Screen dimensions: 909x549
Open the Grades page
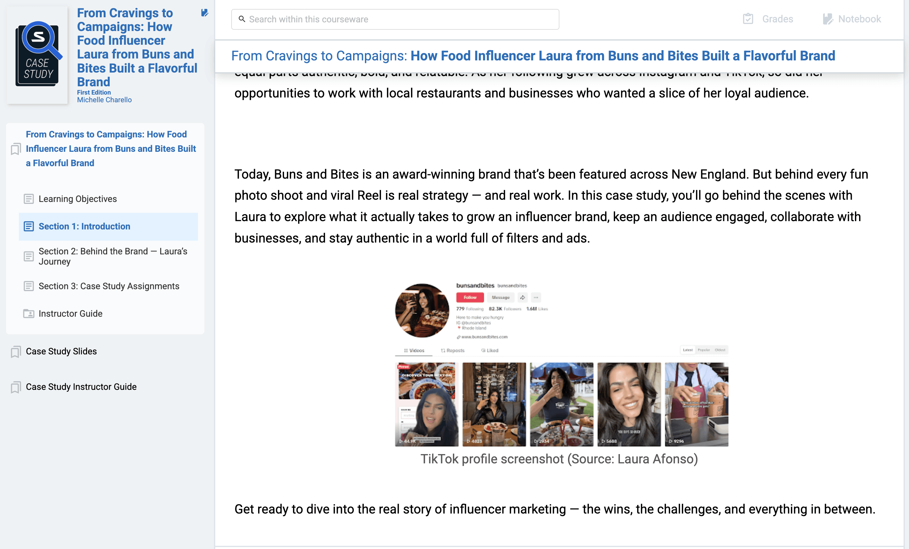coord(768,19)
